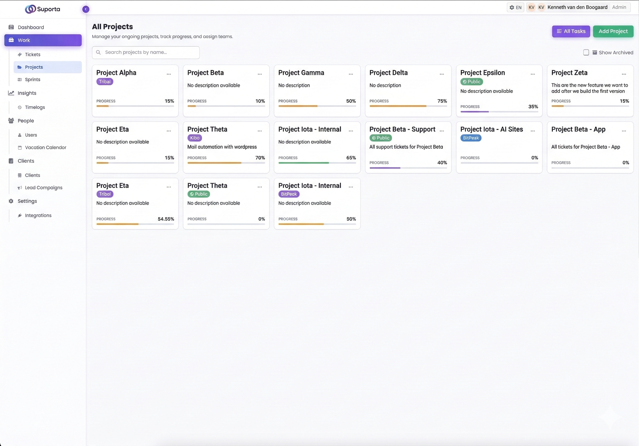Open the EN language settings selector
This screenshot has width=639, height=446.
tap(515, 7)
